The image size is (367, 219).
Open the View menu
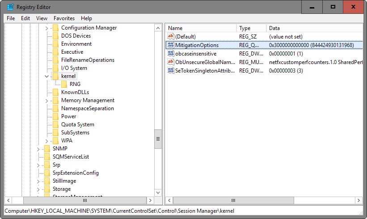tap(42, 18)
